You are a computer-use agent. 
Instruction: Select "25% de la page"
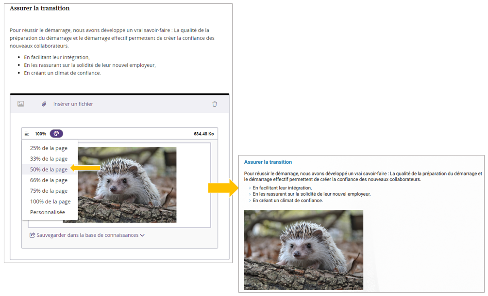tap(49, 148)
